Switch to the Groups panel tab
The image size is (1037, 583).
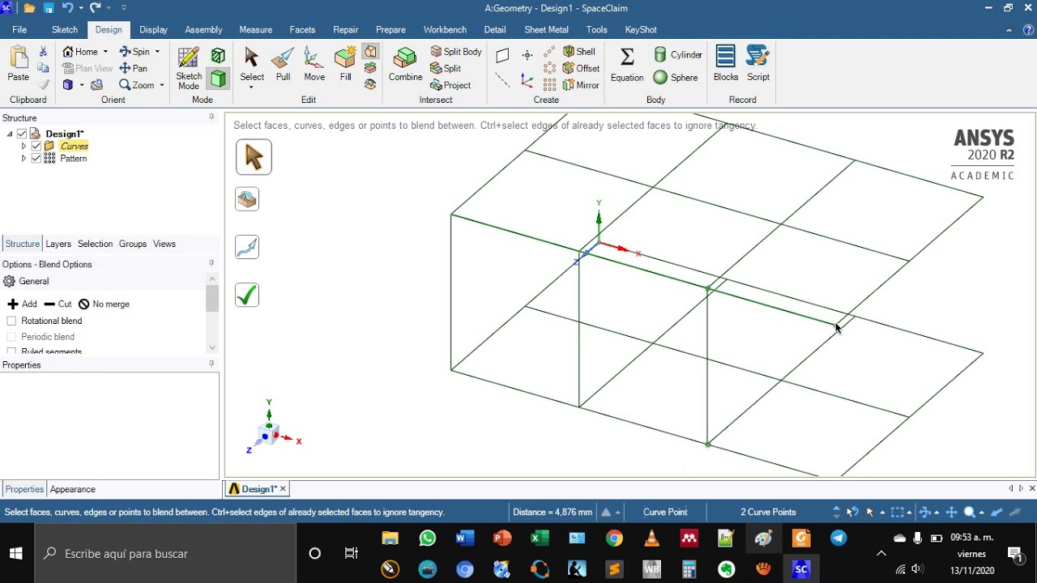tap(133, 244)
